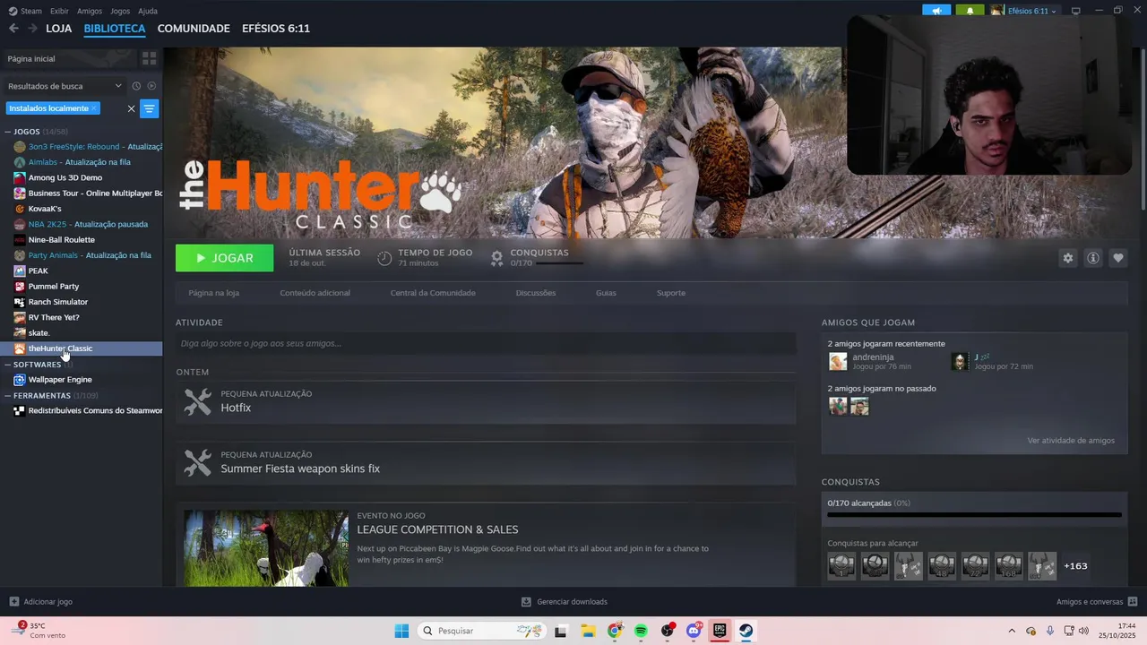Image resolution: width=1147 pixels, height=645 pixels.
Task: Open andreninja friend profile avatar
Action: click(x=838, y=361)
